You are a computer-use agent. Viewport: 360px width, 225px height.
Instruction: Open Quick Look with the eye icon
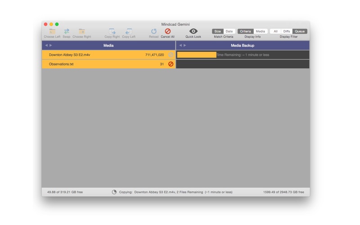click(x=193, y=31)
